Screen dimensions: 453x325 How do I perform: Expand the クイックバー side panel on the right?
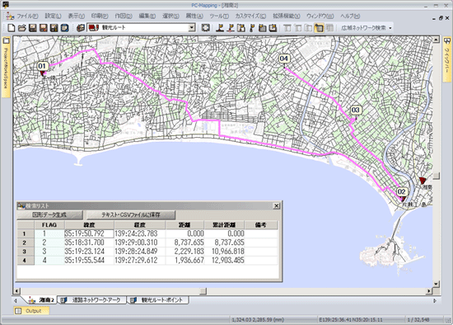447,59
